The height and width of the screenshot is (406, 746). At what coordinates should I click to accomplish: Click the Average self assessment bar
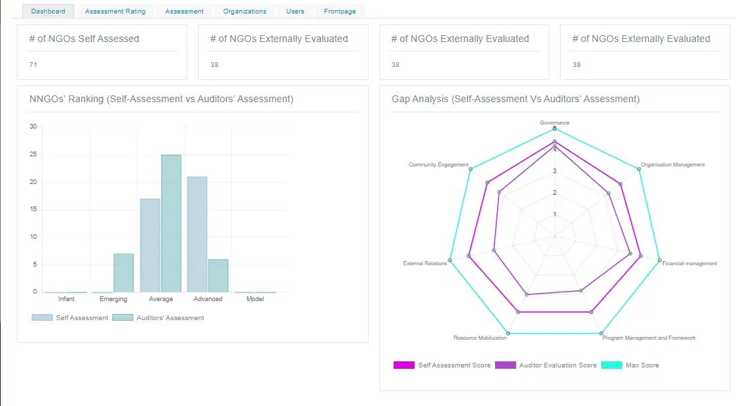[150, 246]
